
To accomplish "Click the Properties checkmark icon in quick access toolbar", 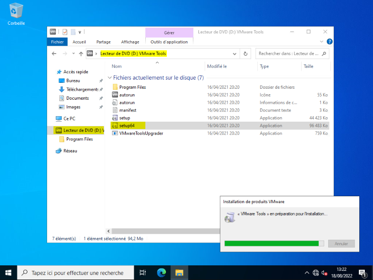I will (65, 32).
